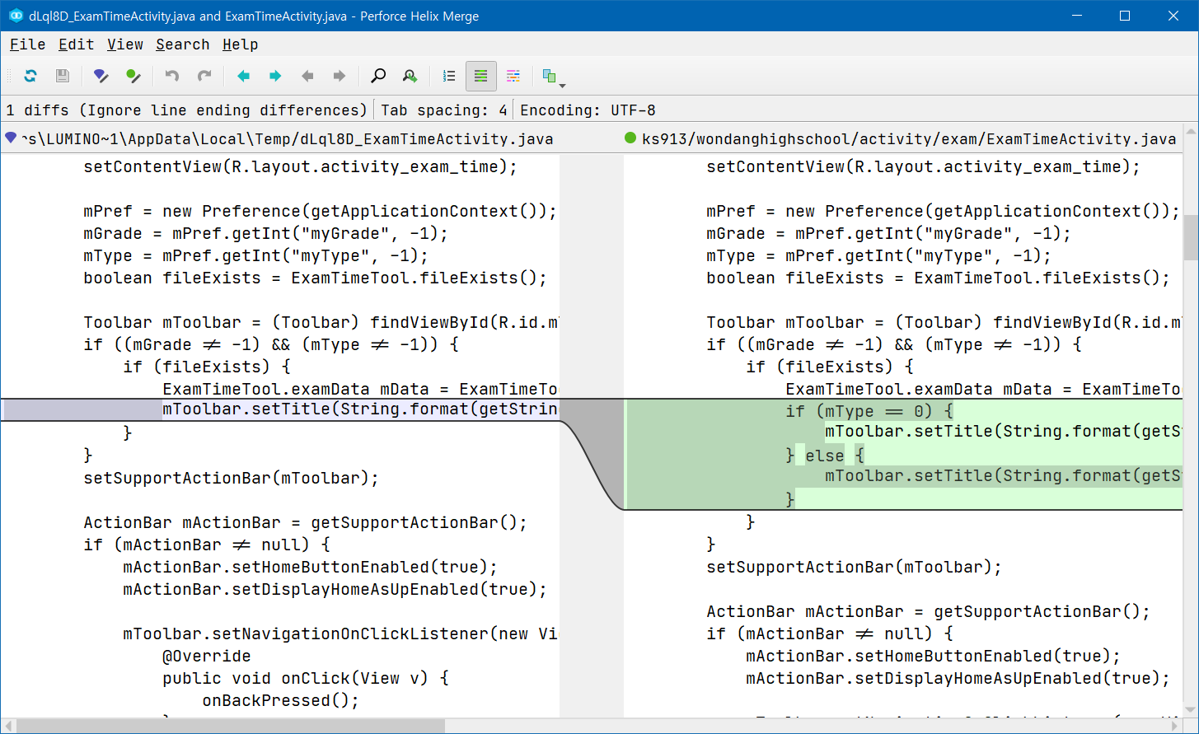The height and width of the screenshot is (734, 1199).
Task: Click the magnifier with green arrow icon
Action: 410,76
